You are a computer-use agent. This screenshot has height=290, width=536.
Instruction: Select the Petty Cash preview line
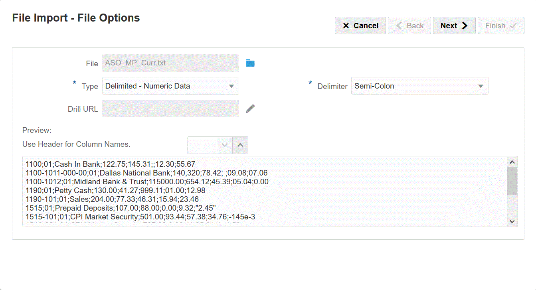click(x=115, y=190)
